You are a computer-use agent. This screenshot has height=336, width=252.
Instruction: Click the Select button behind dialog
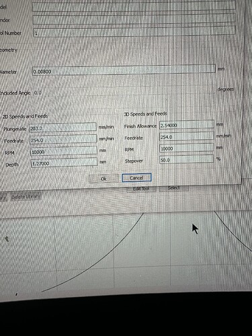click(x=174, y=188)
